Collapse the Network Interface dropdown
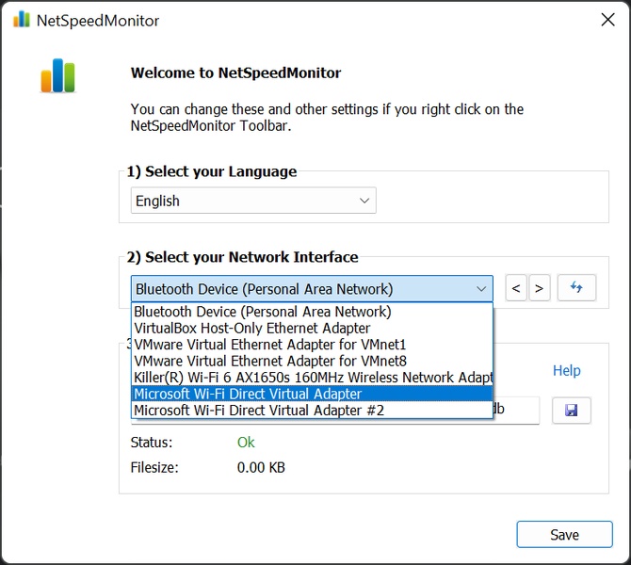 coord(481,289)
